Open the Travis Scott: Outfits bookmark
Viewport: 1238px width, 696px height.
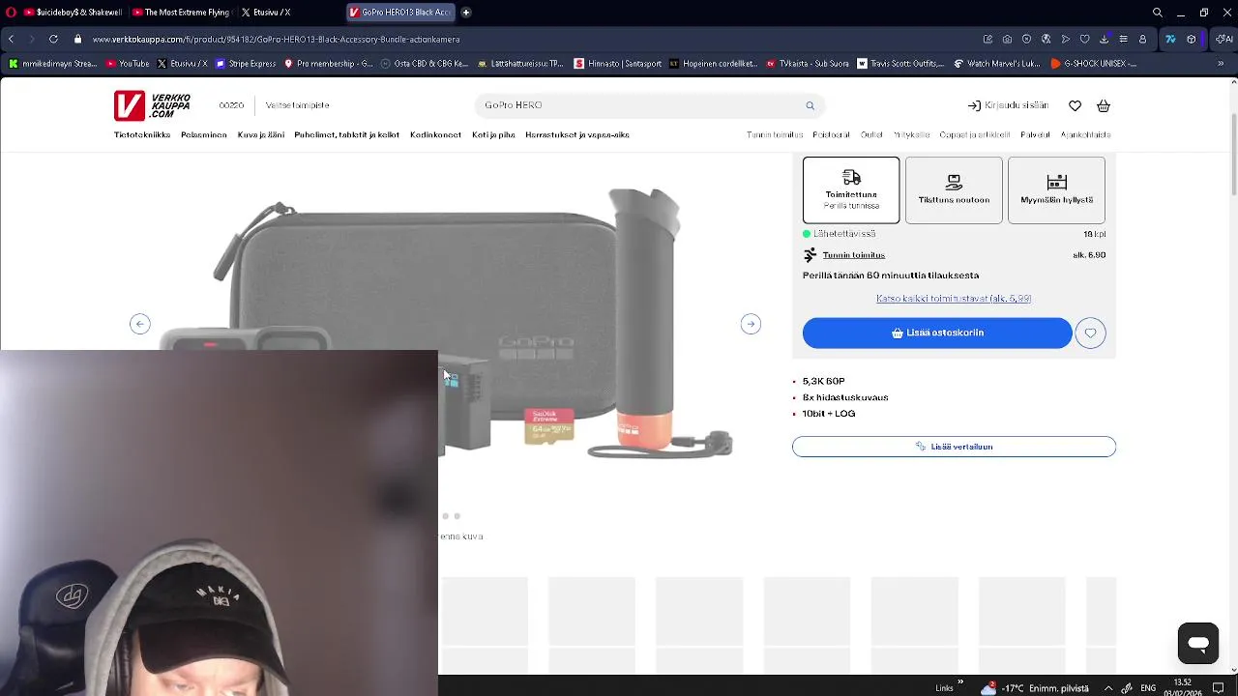[x=900, y=64]
